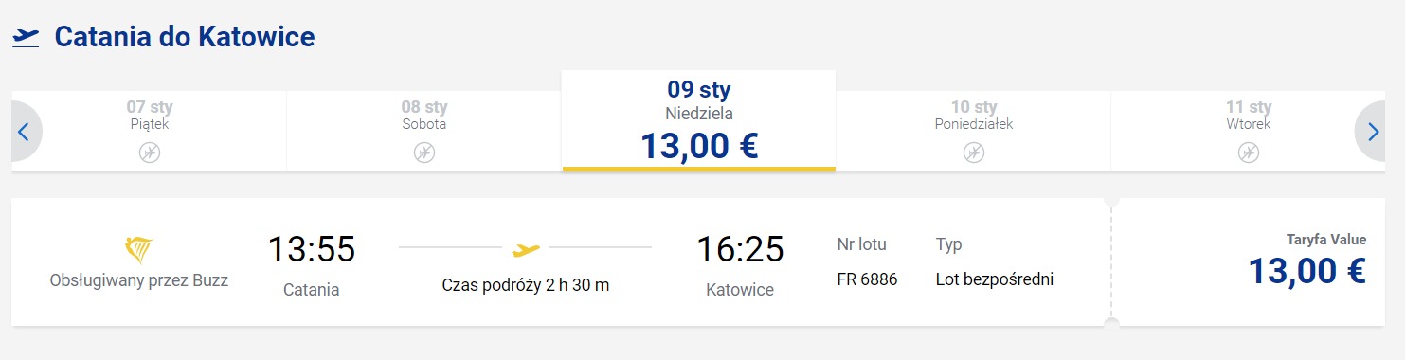This screenshot has height=360, width=1405.
Task: Click the yellow Ryanair harp logo
Action: [x=139, y=250]
